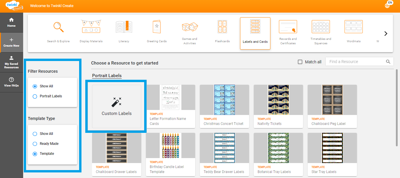Select the Display Materials bunting icon
The height and width of the screenshot is (178, 400).
point(91,27)
